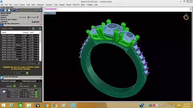Click the Rhino icon in the system tray

142,105
